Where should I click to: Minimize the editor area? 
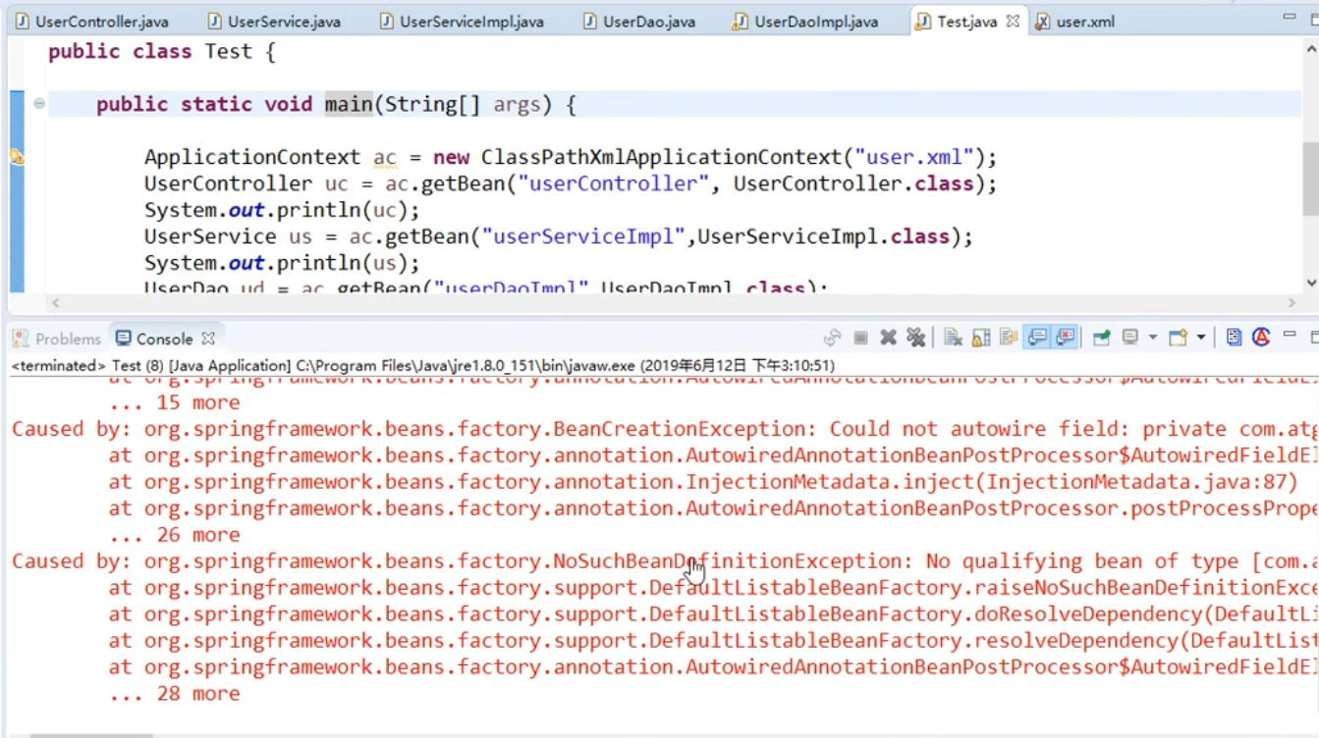click(1290, 18)
